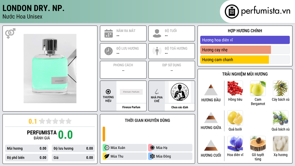
Task: Click the Perfumista Đánh giá label
Action: point(42,135)
